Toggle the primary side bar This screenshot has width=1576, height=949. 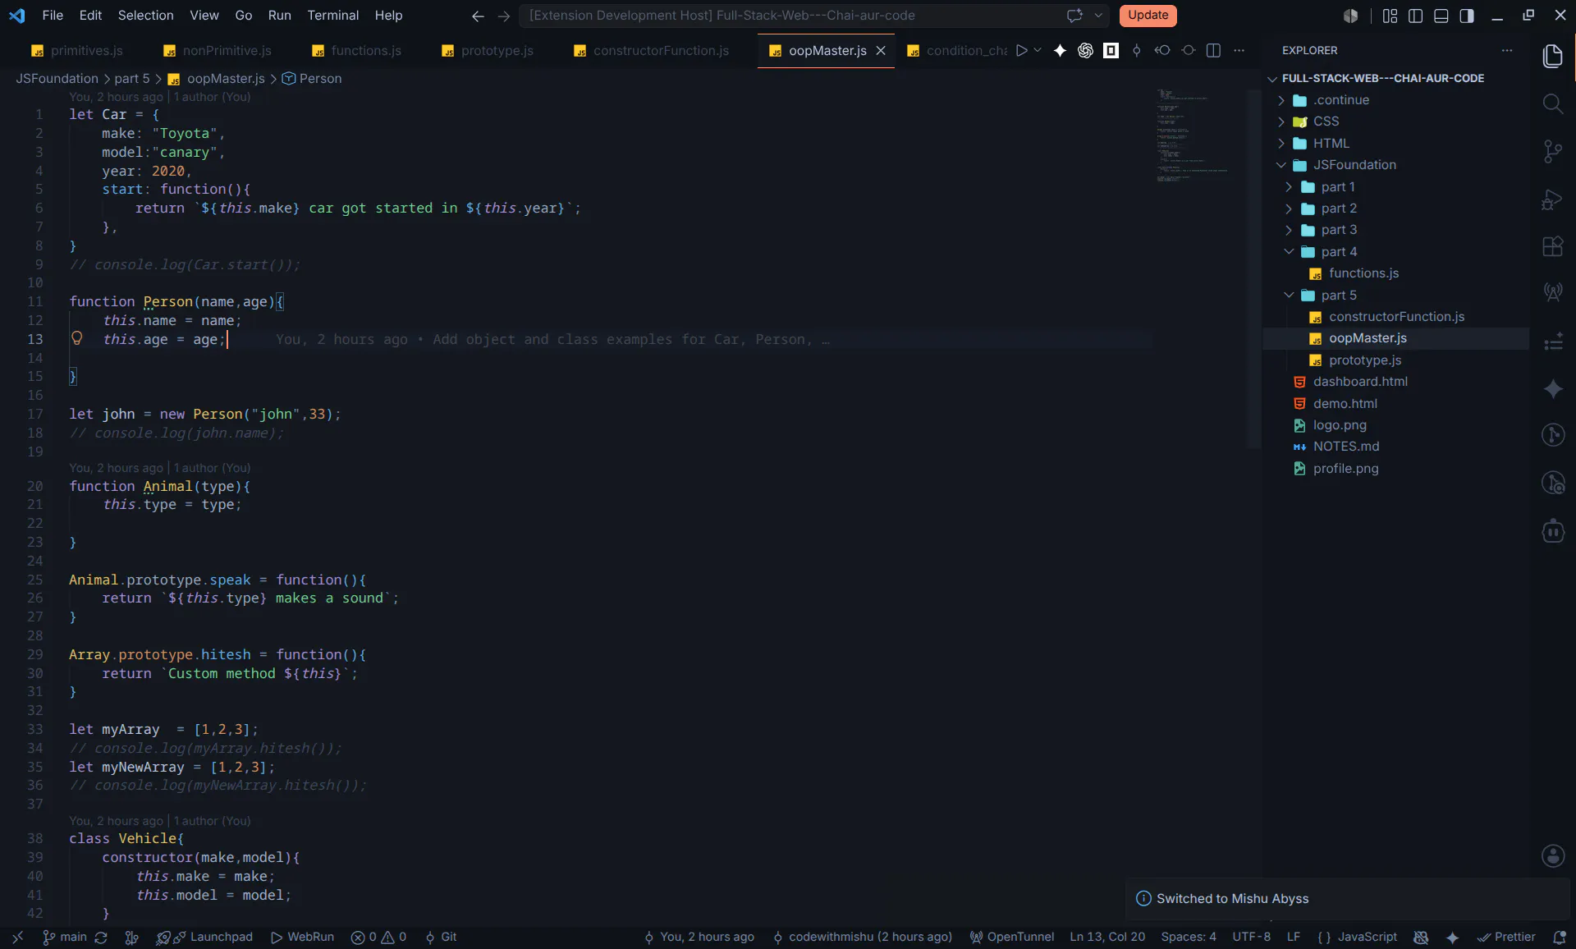coord(1415,16)
